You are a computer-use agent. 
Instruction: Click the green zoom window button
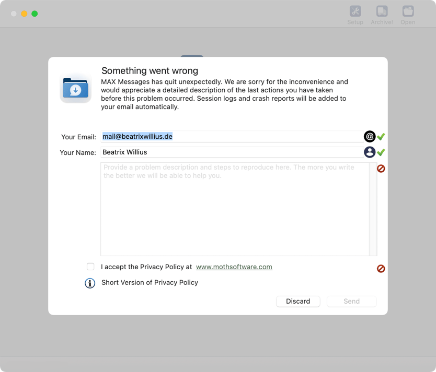(x=35, y=14)
